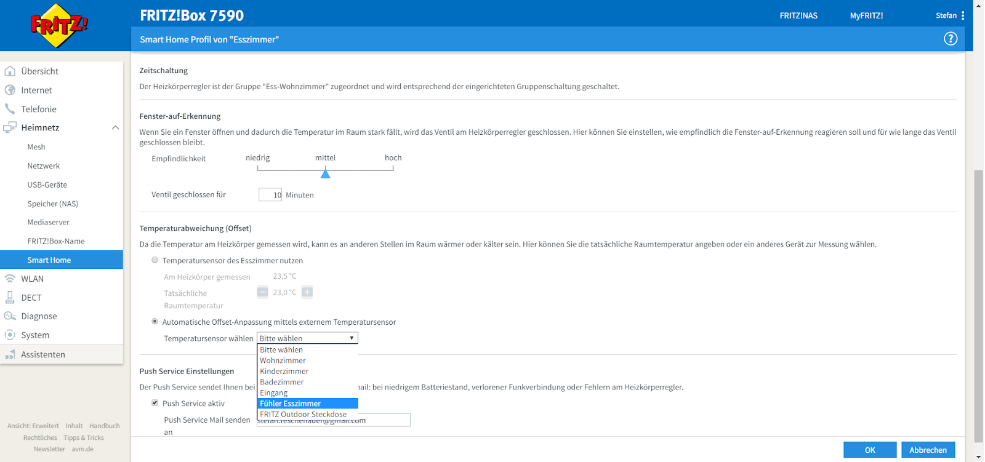
Task: Click the page vertical scrollbar
Action: (x=978, y=306)
